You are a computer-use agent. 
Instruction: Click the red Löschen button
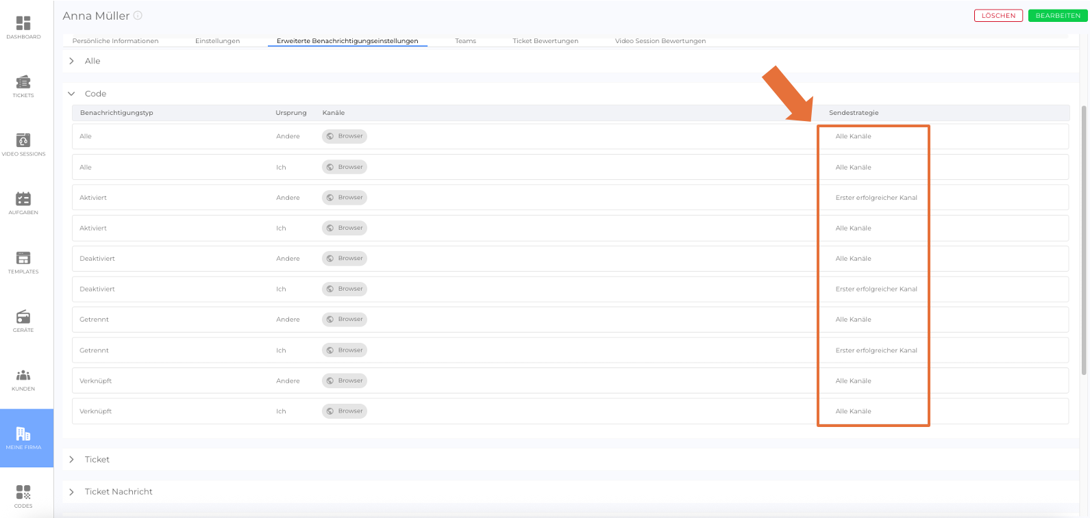pyautogui.click(x=998, y=16)
